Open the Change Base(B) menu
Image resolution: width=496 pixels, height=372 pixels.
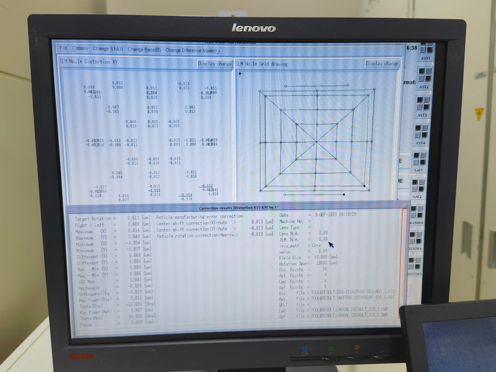point(144,50)
